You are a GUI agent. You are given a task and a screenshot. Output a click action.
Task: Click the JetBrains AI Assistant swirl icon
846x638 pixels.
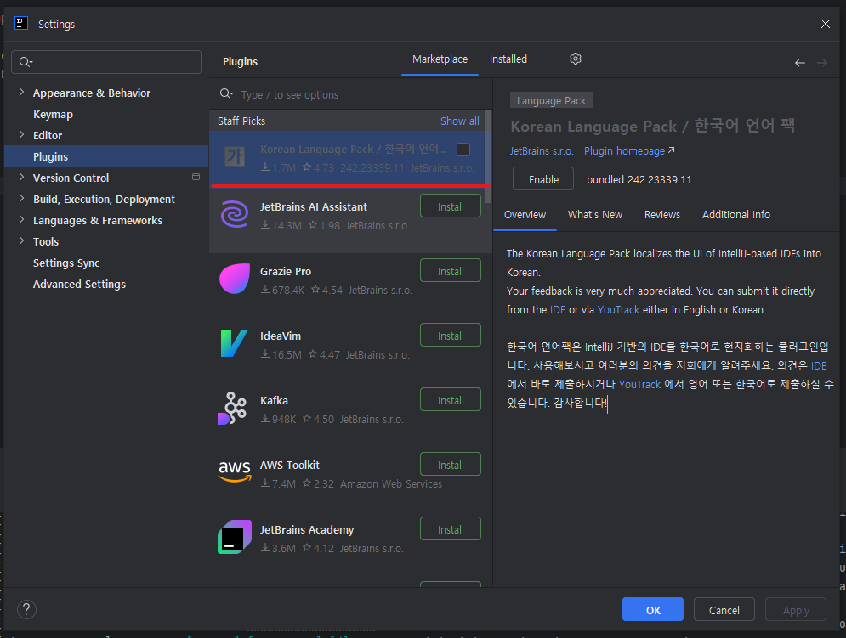pyautogui.click(x=235, y=214)
